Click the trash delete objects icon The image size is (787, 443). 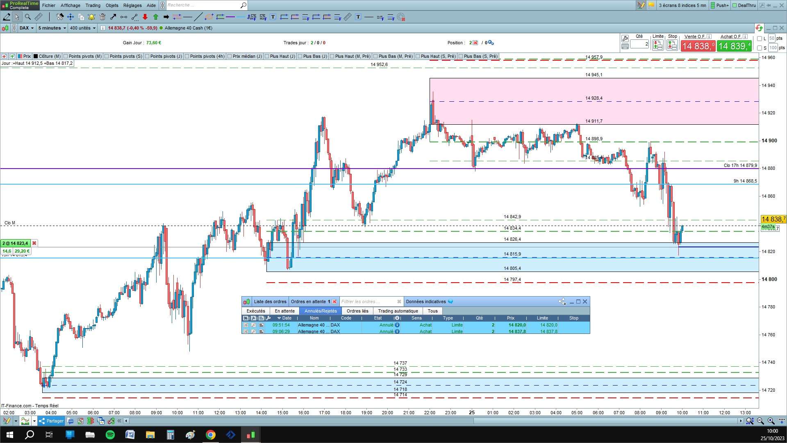(x=102, y=17)
